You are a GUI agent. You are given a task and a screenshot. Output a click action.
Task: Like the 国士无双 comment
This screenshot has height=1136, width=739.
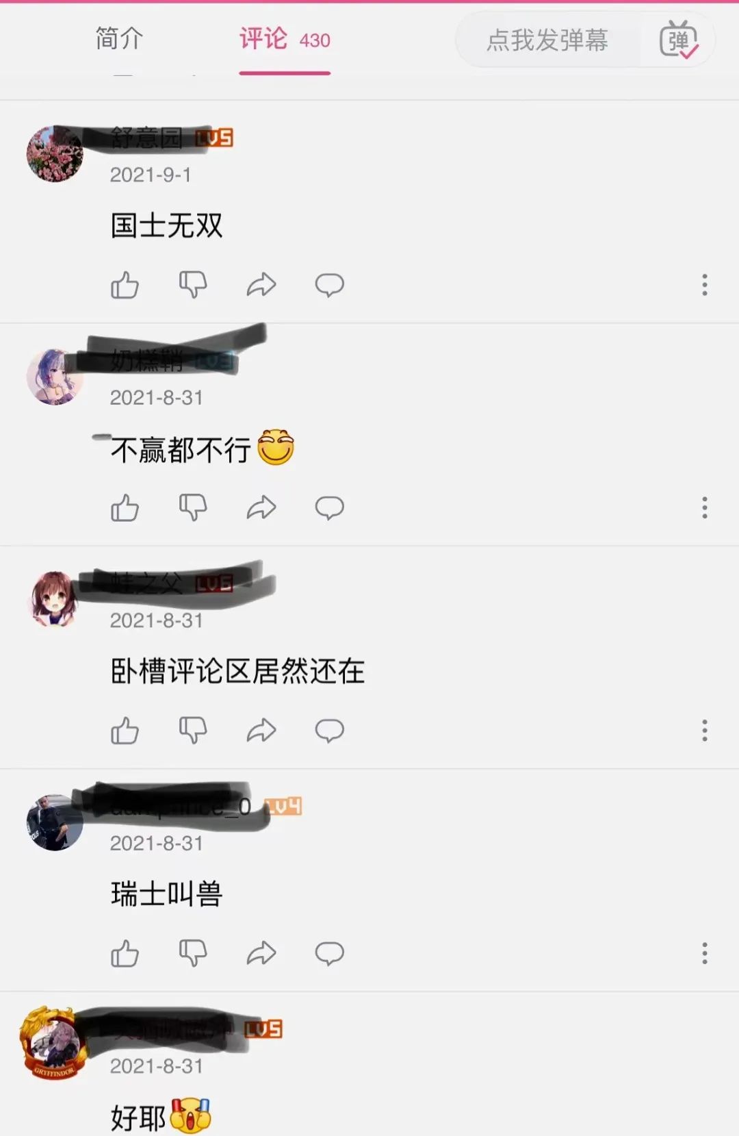pyautogui.click(x=125, y=285)
